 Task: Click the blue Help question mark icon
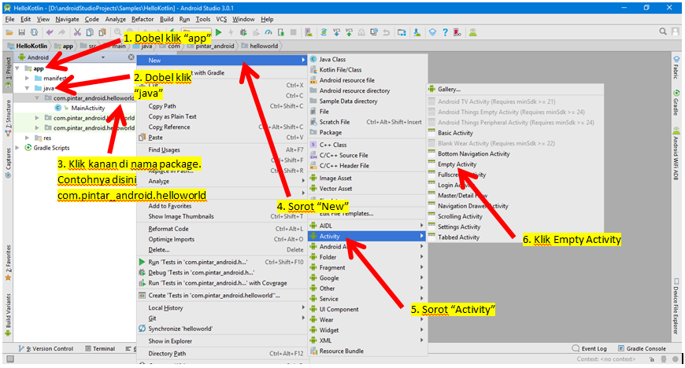pos(445,32)
